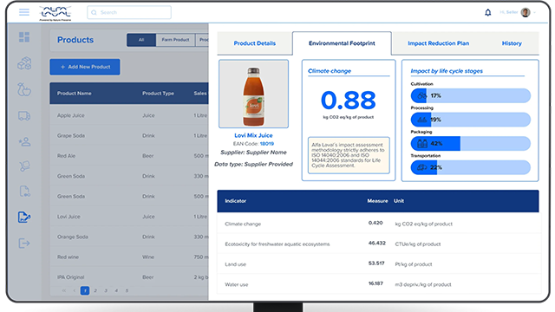Click the Products heading
This screenshot has height=312, width=555.
tap(75, 40)
